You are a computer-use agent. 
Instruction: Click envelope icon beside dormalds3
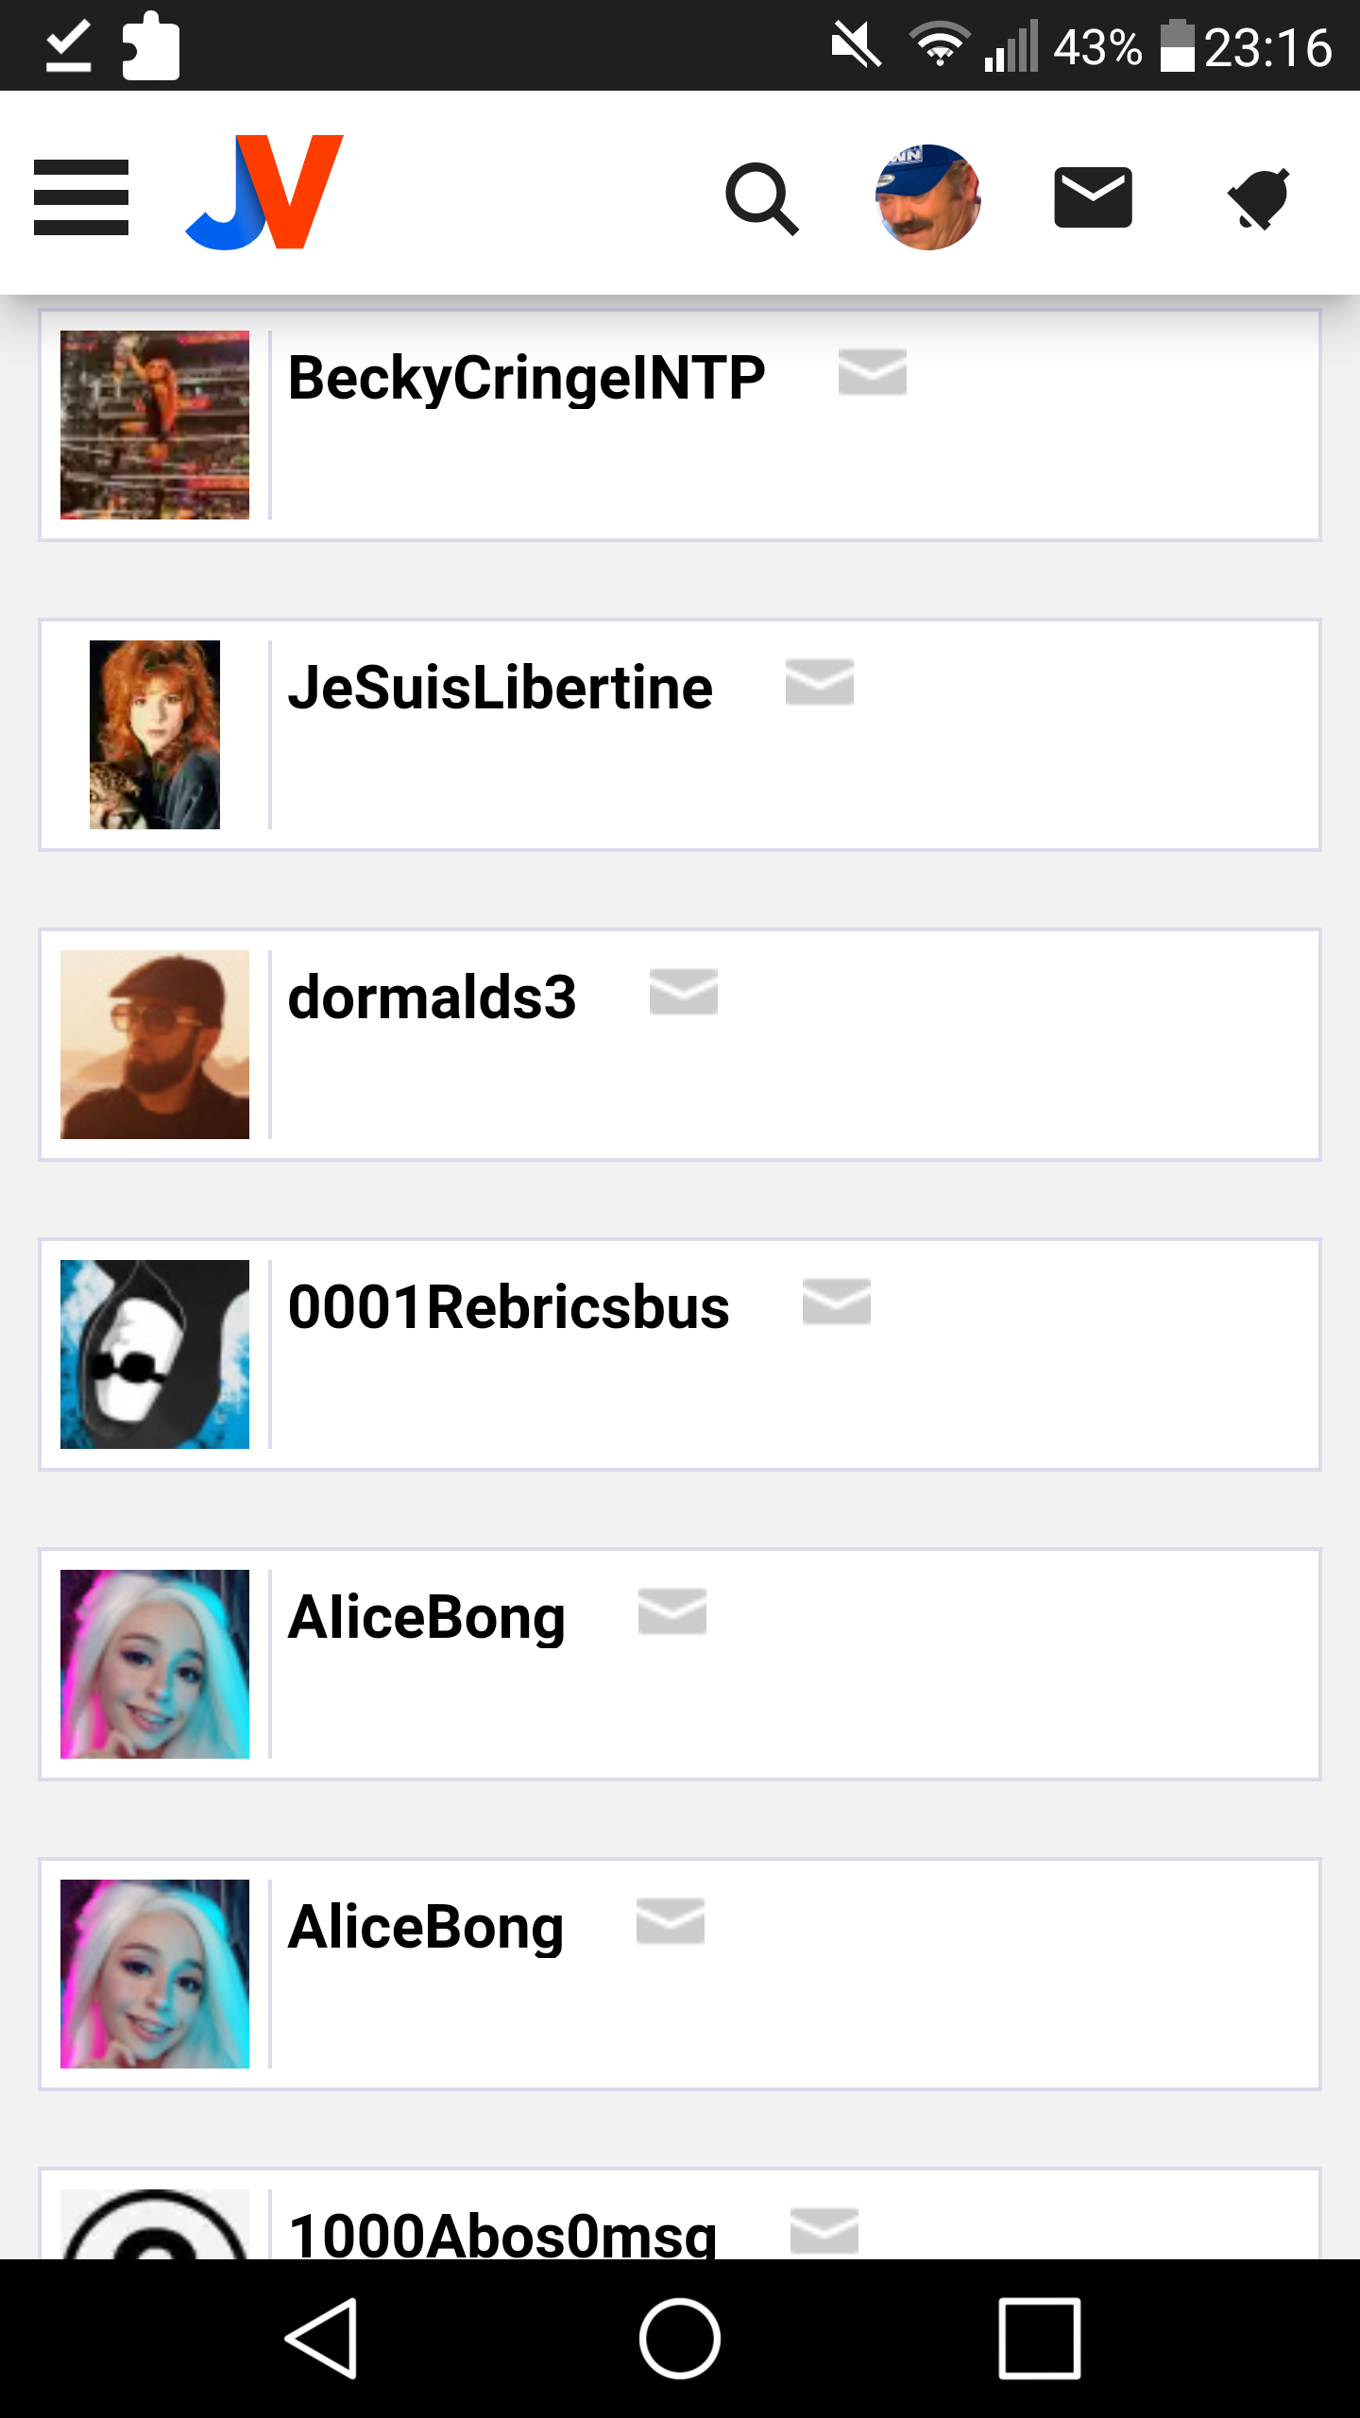684,992
